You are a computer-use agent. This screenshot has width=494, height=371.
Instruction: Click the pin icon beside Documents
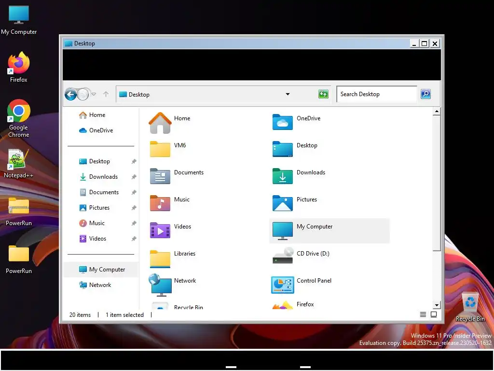(134, 192)
